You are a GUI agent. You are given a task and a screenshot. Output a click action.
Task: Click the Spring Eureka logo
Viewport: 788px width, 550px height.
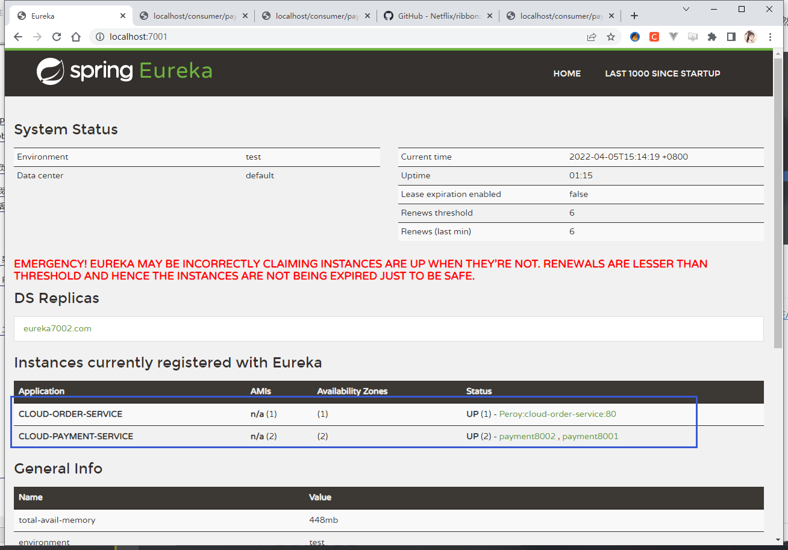[124, 71]
